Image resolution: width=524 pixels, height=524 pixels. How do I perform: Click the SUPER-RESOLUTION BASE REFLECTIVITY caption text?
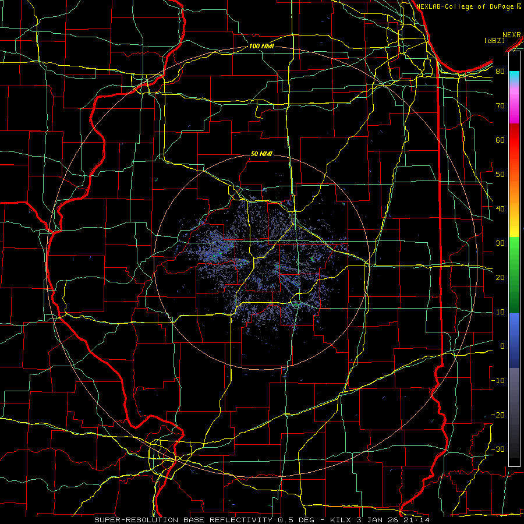(183, 520)
